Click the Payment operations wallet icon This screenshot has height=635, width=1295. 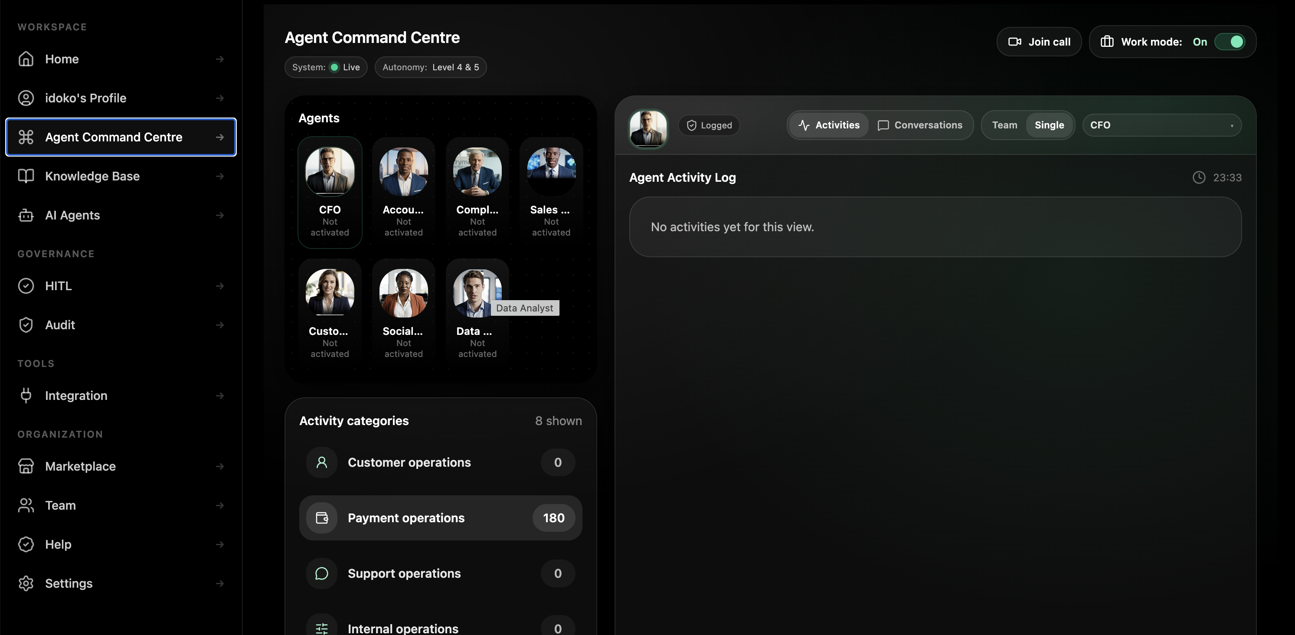click(x=322, y=518)
